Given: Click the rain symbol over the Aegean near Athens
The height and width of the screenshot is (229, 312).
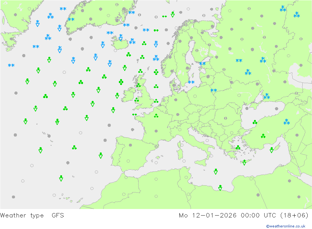Looking at the screenshot, I should 238,147.
